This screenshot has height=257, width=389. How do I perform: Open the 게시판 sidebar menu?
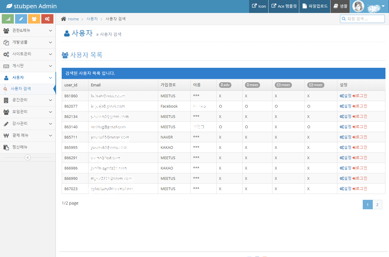(28, 66)
